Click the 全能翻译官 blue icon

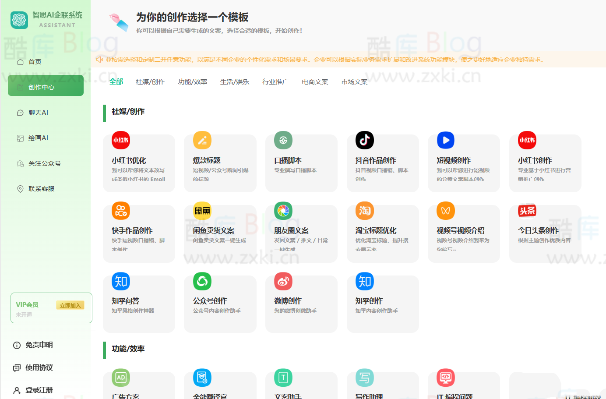tap(202, 378)
